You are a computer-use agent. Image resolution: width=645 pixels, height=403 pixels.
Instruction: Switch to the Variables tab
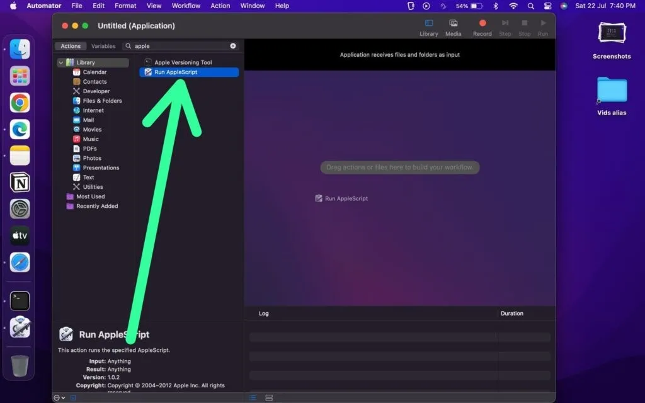coord(103,46)
